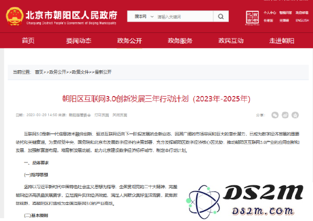
Task: Open the 政府邮箱 link
Action: [302, 12]
